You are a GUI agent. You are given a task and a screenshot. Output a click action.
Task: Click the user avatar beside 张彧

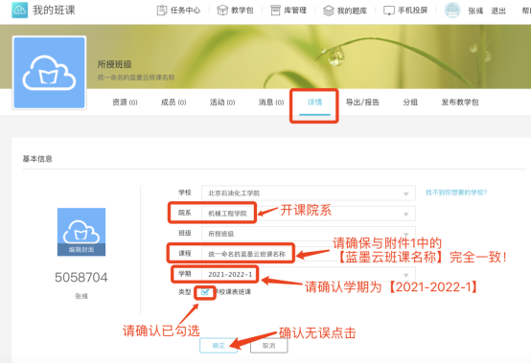point(452,11)
